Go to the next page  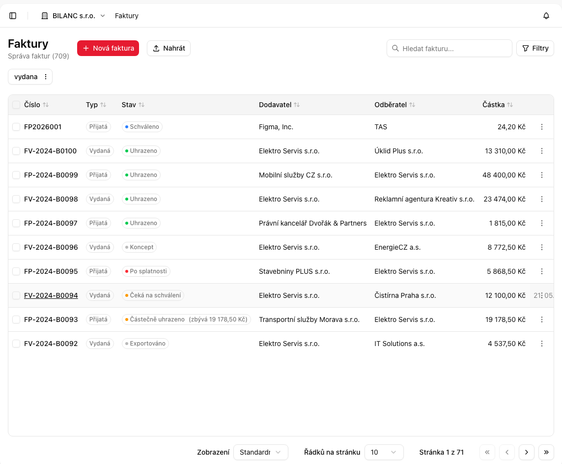(x=526, y=452)
